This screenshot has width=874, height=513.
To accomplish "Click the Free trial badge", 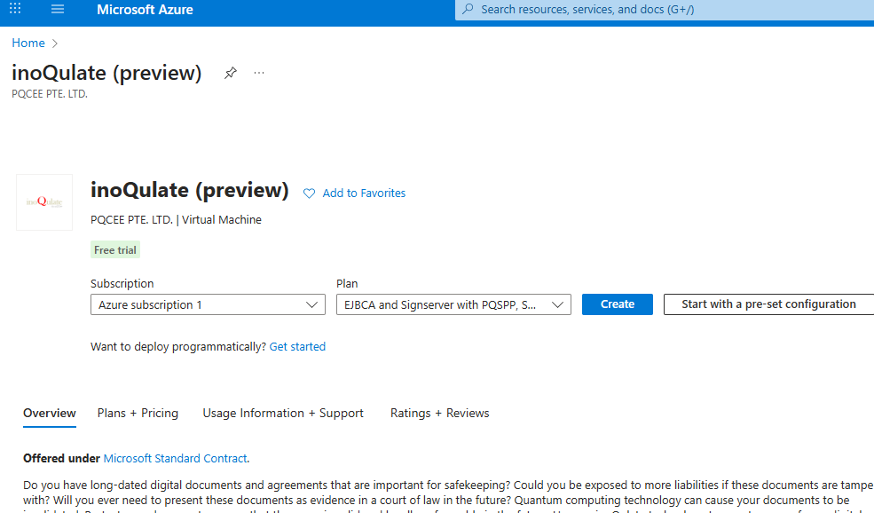I will coord(114,249).
